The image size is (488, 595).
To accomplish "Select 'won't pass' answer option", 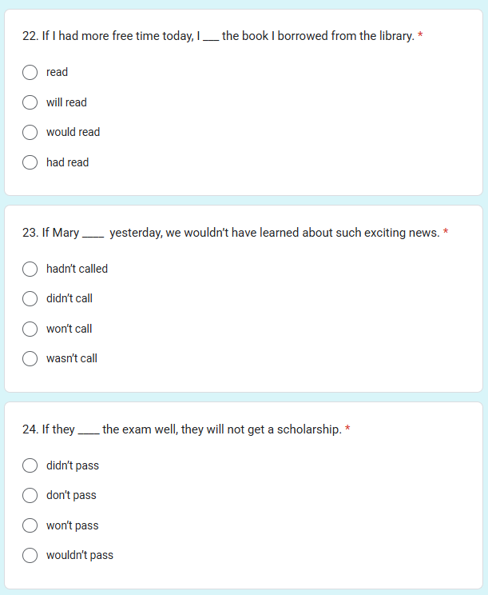I will click(x=30, y=525).
